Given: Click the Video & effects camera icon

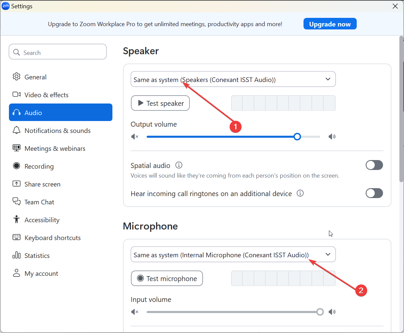Looking at the screenshot, I should pyautogui.click(x=17, y=95).
